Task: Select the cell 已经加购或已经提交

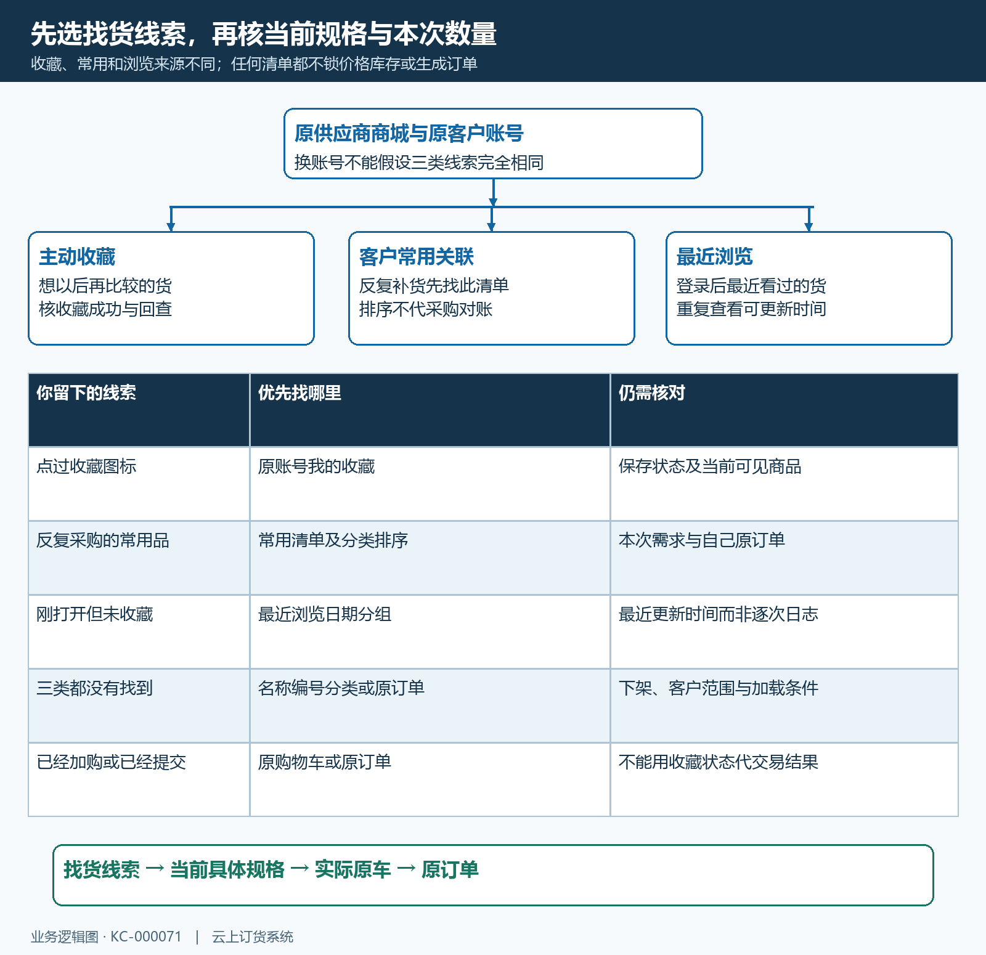Action: [139, 779]
